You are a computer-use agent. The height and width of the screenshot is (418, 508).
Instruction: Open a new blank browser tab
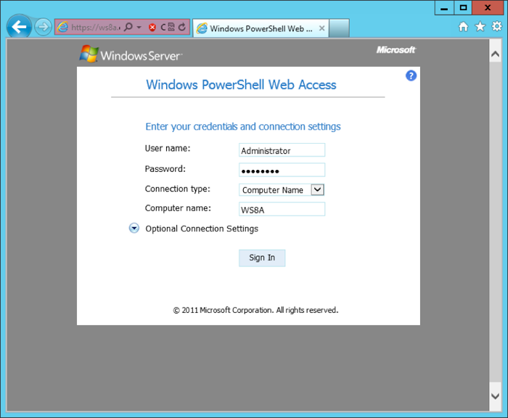(x=339, y=28)
